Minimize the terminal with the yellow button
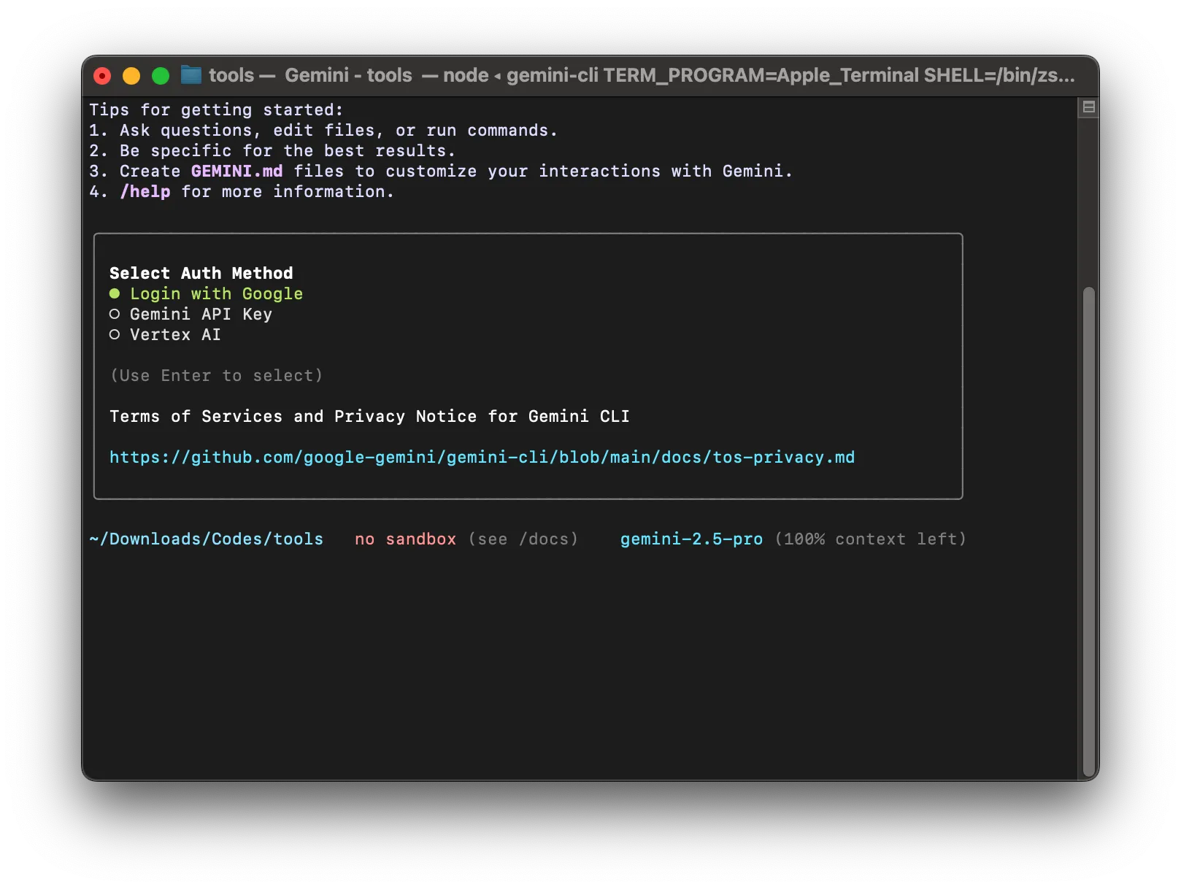 click(x=131, y=76)
